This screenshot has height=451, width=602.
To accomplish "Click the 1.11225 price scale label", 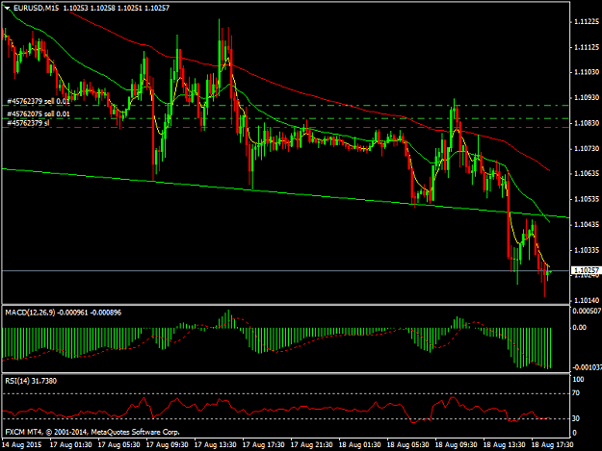I will coord(587,22).
